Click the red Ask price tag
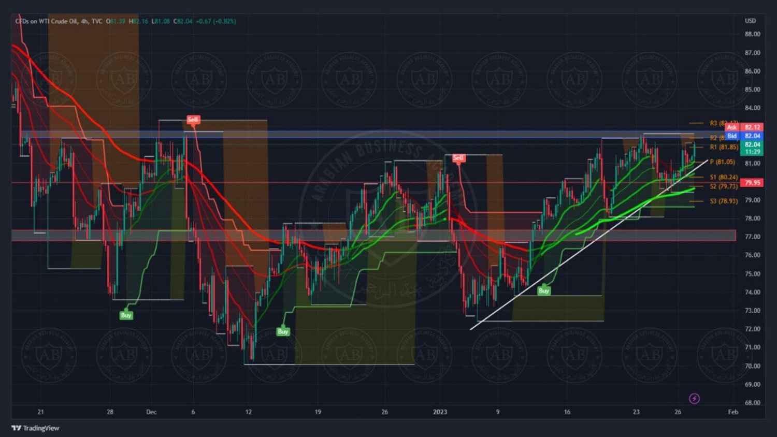777x437 pixels. [731, 127]
